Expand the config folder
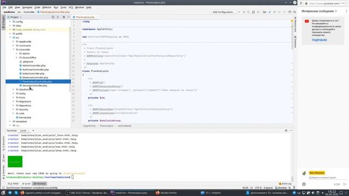 click(10, 22)
